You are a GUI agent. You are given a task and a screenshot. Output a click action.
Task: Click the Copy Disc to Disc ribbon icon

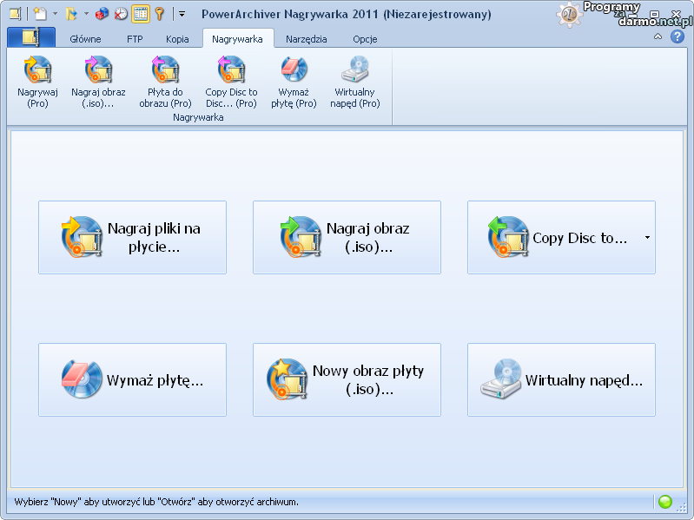click(231, 69)
